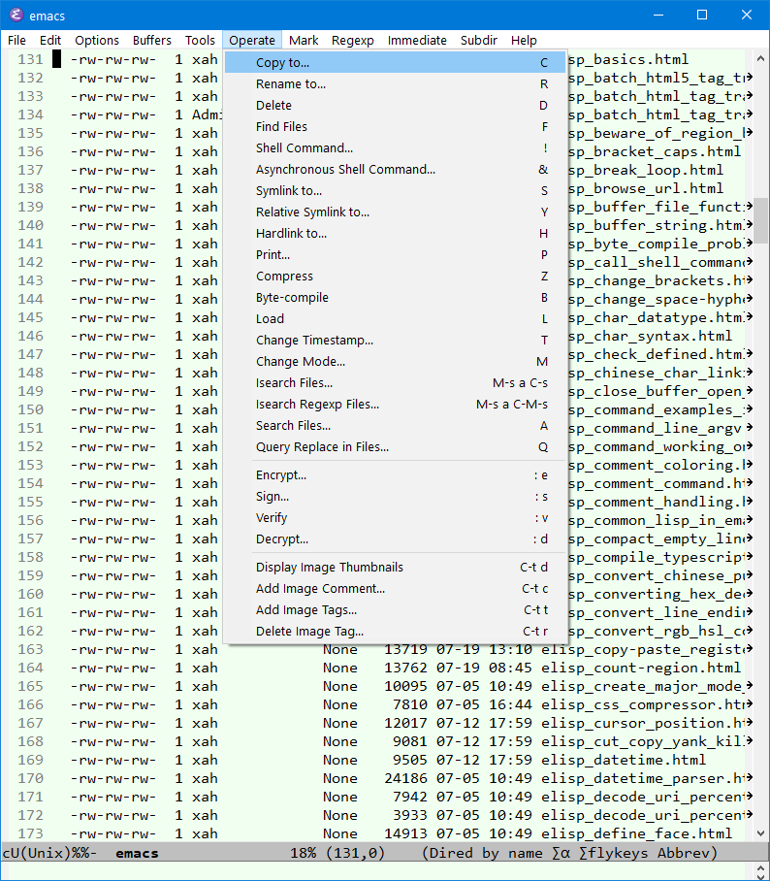The width and height of the screenshot is (770, 881).
Task: Click the vertical scrollbar thumb
Action: pyautogui.click(x=760, y=220)
